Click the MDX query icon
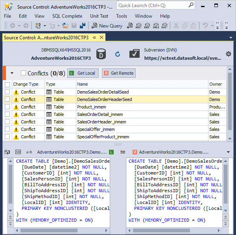The width and height of the screenshot is (236, 235). pyautogui.click(x=138, y=26)
